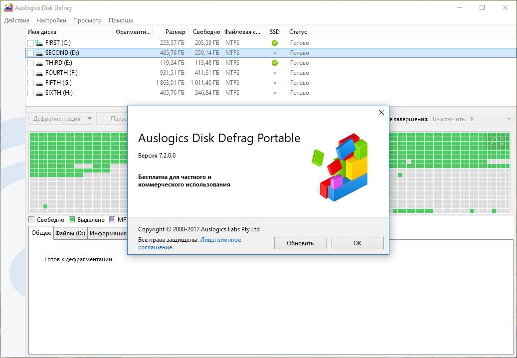This screenshot has width=517, height=358.
Task: Open the Дефрагментация dropdown arrow
Action: coord(89,118)
